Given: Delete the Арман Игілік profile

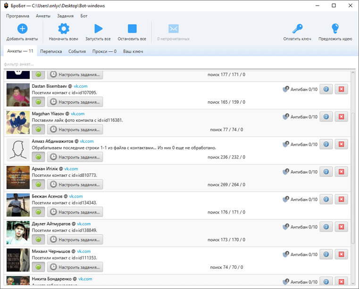Looking at the screenshot, I should 341,172.
